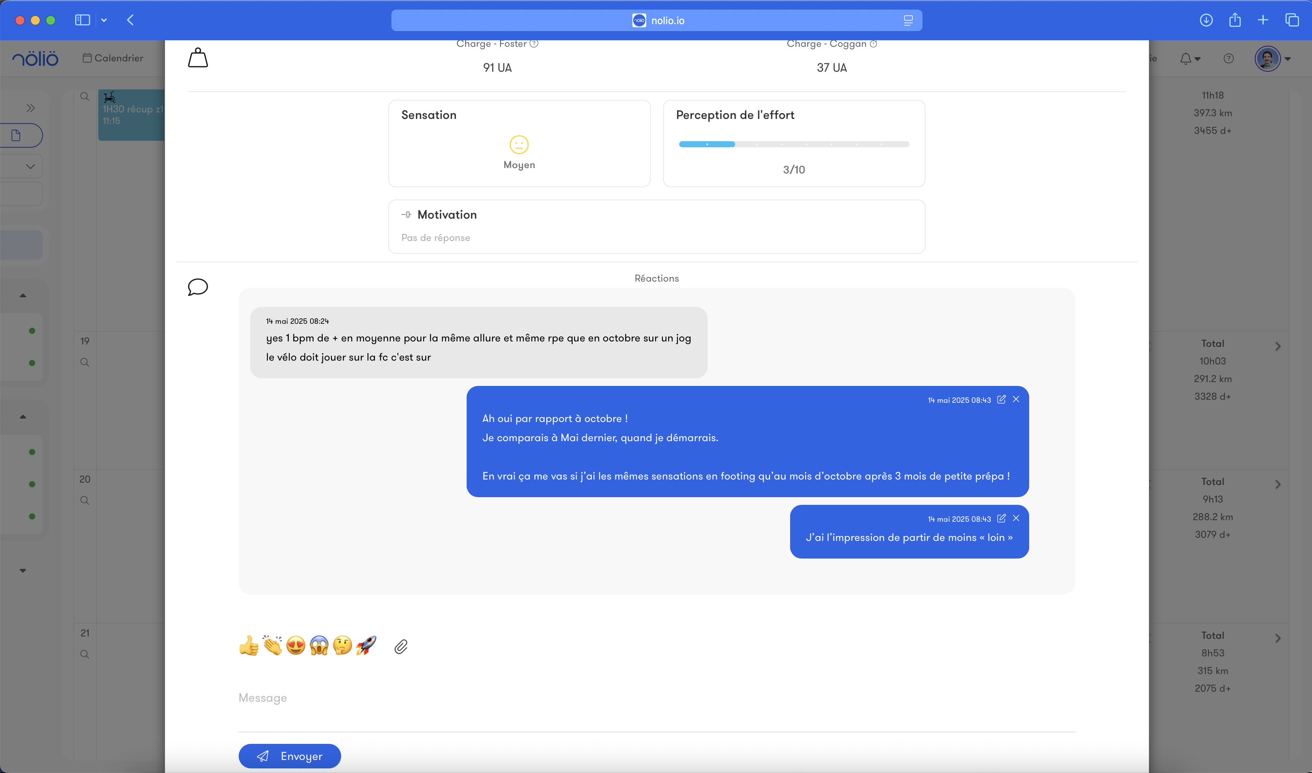Open the Safari share icon
The image size is (1312, 773).
(1234, 20)
